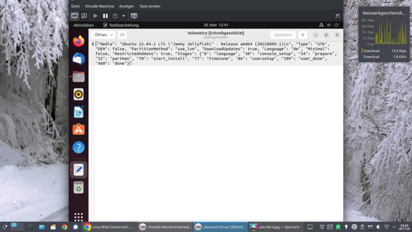Click the Download 14,3 Kbps entry

pyautogui.click(x=384, y=51)
